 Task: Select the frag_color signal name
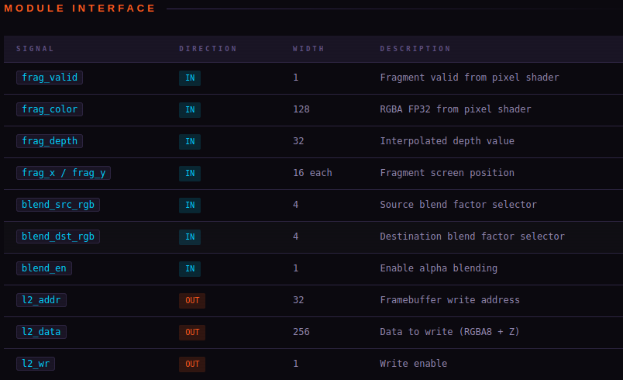(x=50, y=109)
